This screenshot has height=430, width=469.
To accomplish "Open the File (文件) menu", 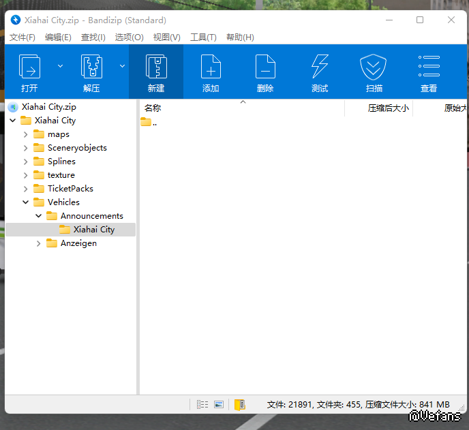I will (22, 37).
